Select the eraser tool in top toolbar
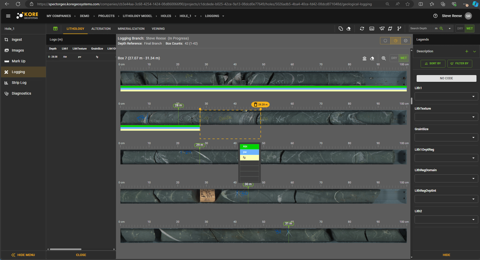Screen dimensions: 480x260 [x=348, y=29]
